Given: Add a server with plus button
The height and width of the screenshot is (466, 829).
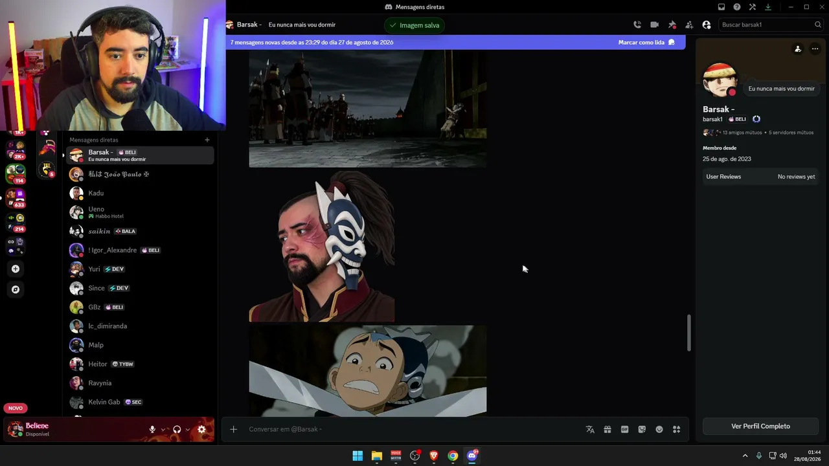Looking at the screenshot, I should (16, 269).
